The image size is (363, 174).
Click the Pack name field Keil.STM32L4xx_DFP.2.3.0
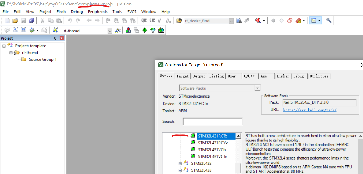320,102
